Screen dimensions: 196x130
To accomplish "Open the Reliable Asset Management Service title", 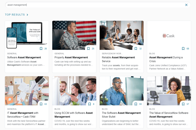I will click(118, 59).
